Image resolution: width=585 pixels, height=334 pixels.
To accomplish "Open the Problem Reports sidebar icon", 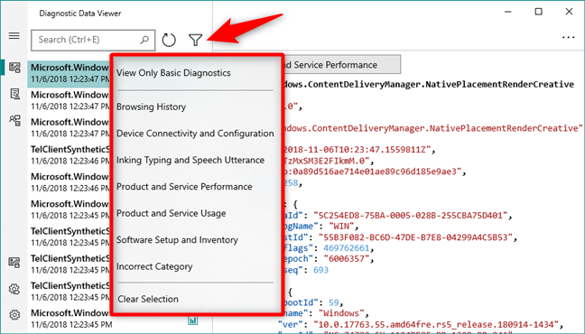I will [14, 94].
